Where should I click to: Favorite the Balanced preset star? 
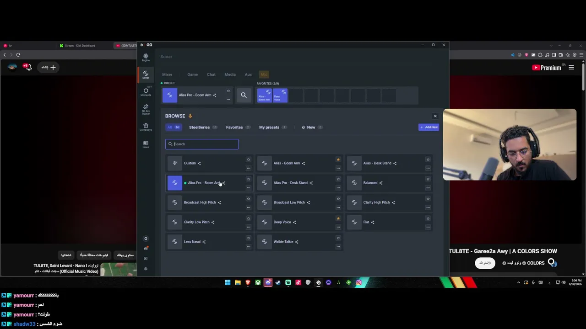pos(428,179)
